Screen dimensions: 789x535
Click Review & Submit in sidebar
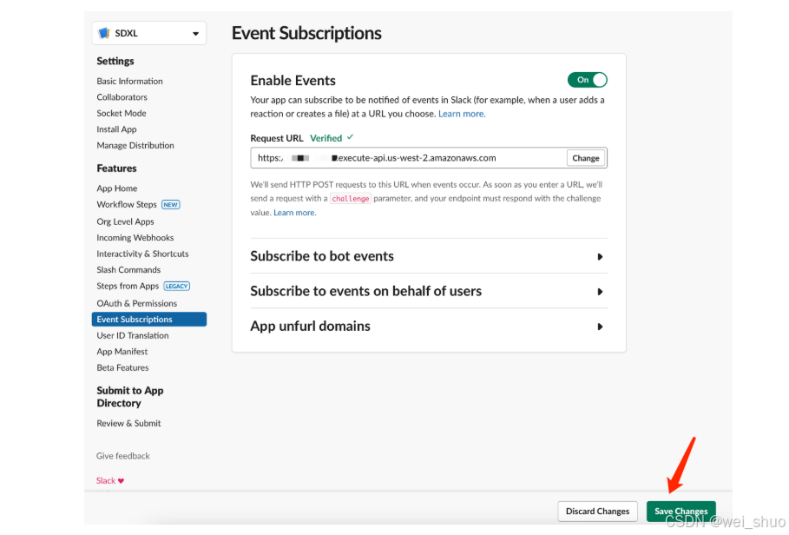click(x=128, y=423)
